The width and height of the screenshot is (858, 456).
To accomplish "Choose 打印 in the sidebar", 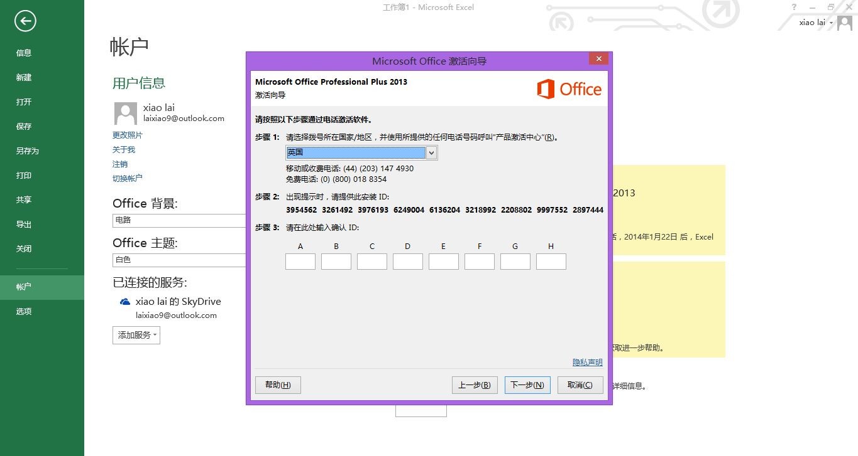I will 42,176.
